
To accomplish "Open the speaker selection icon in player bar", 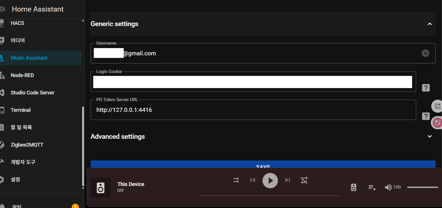I will (353, 187).
